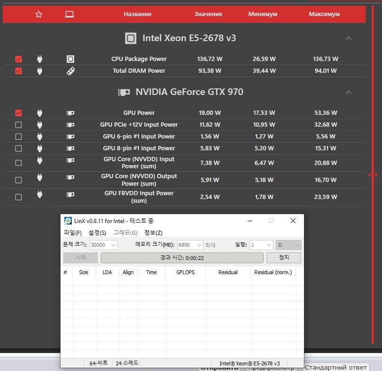
Task: Click the laptop device column header icon
Action: coord(69,14)
